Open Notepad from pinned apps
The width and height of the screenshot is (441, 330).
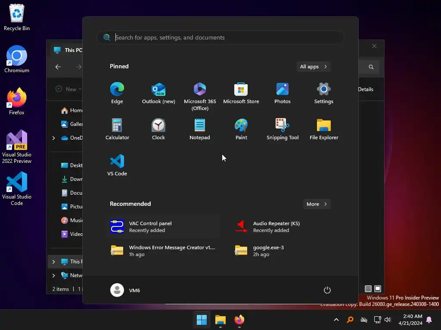point(200,129)
